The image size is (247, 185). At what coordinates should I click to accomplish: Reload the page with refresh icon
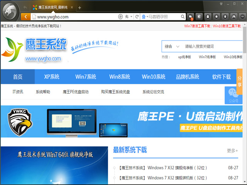137,17
